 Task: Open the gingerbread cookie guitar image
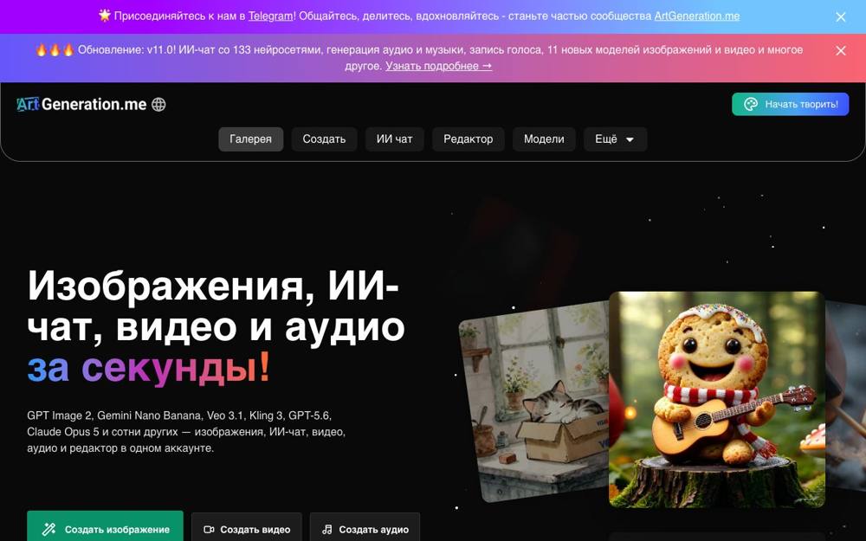click(717, 399)
